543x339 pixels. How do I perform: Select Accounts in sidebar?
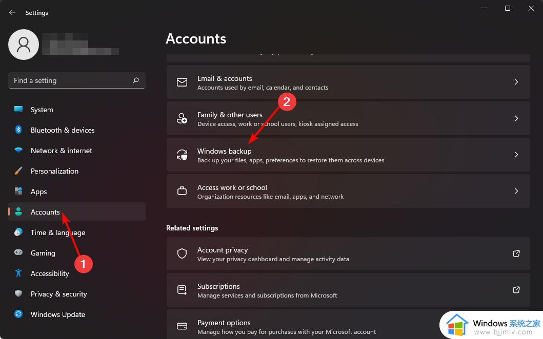[x=77, y=211]
